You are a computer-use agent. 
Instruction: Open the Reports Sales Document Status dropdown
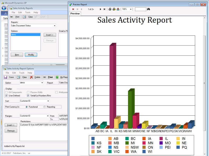coord(55,26)
